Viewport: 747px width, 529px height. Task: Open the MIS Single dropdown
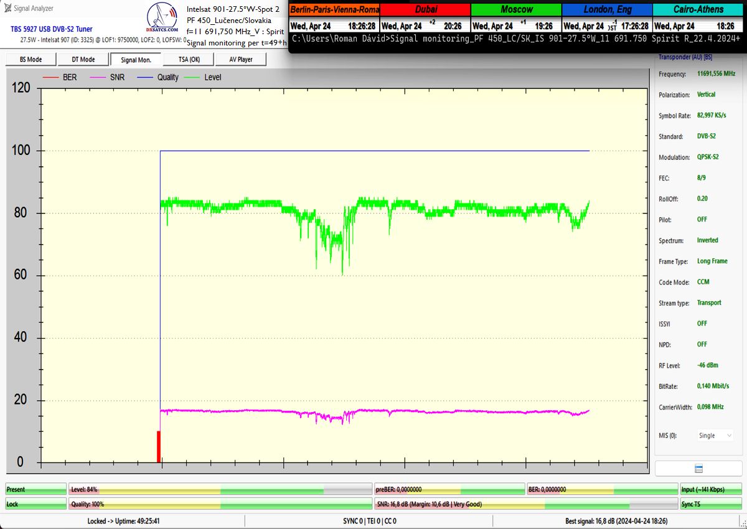pos(715,436)
